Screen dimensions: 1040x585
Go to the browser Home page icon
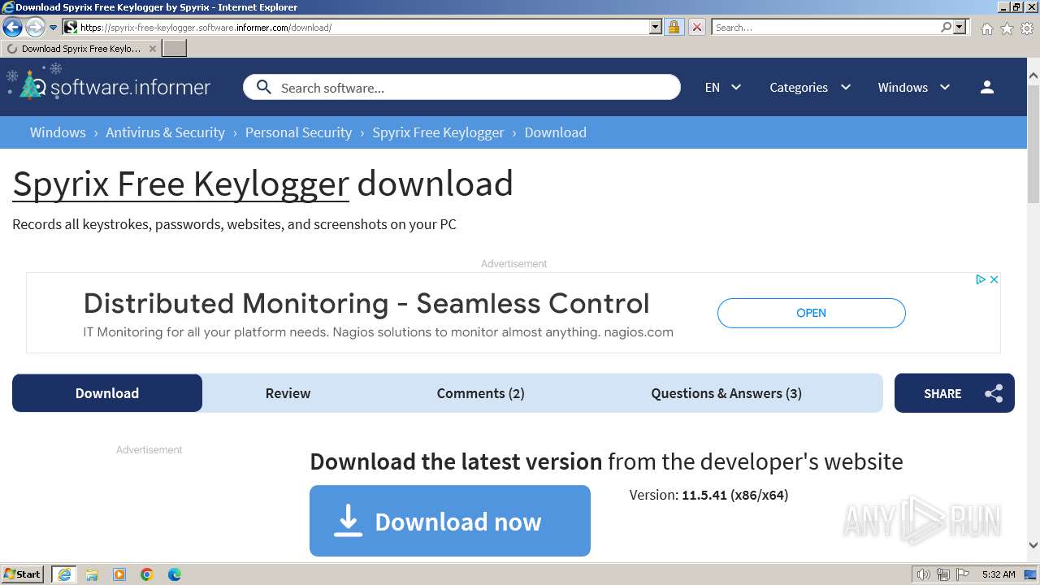(986, 28)
